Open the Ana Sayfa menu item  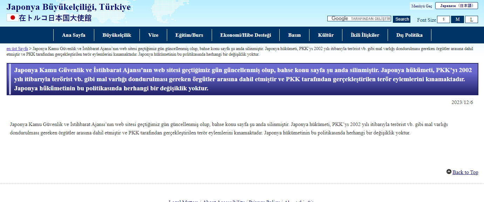74,35
